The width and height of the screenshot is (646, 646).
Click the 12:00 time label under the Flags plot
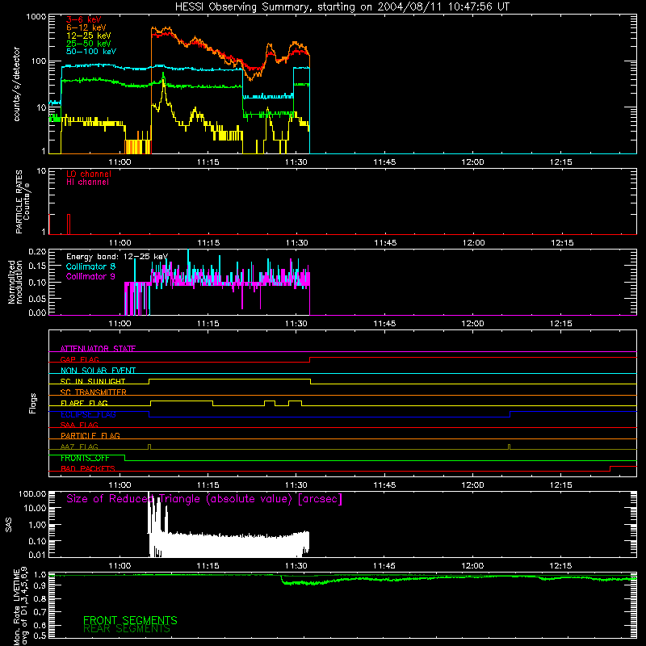point(472,485)
